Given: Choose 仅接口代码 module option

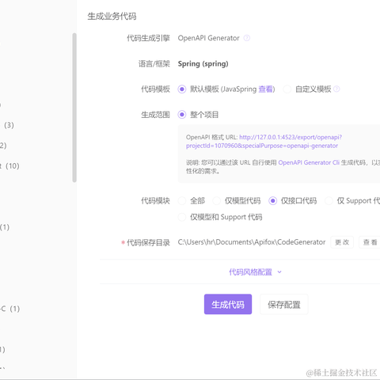Looking at the screenshot, I should click(272, 201).
